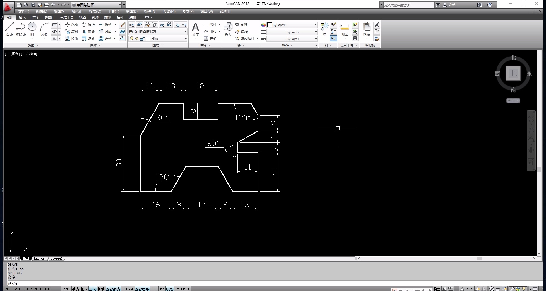Toggle 对象捕捉 object snap in status bar
Viewport: 546px width, 291px height.
[113, 289]
